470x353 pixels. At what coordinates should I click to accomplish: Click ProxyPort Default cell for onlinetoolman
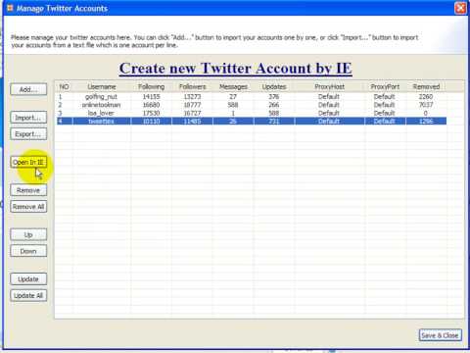tap(385, 105)
